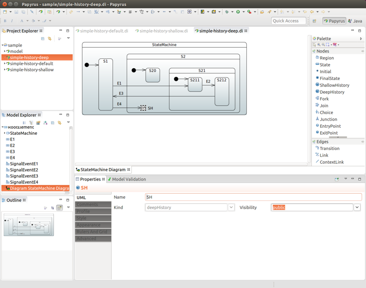The image size is (366, 288).
Task: Select the ShallowHistory palette tool
Action: [332, 85]
